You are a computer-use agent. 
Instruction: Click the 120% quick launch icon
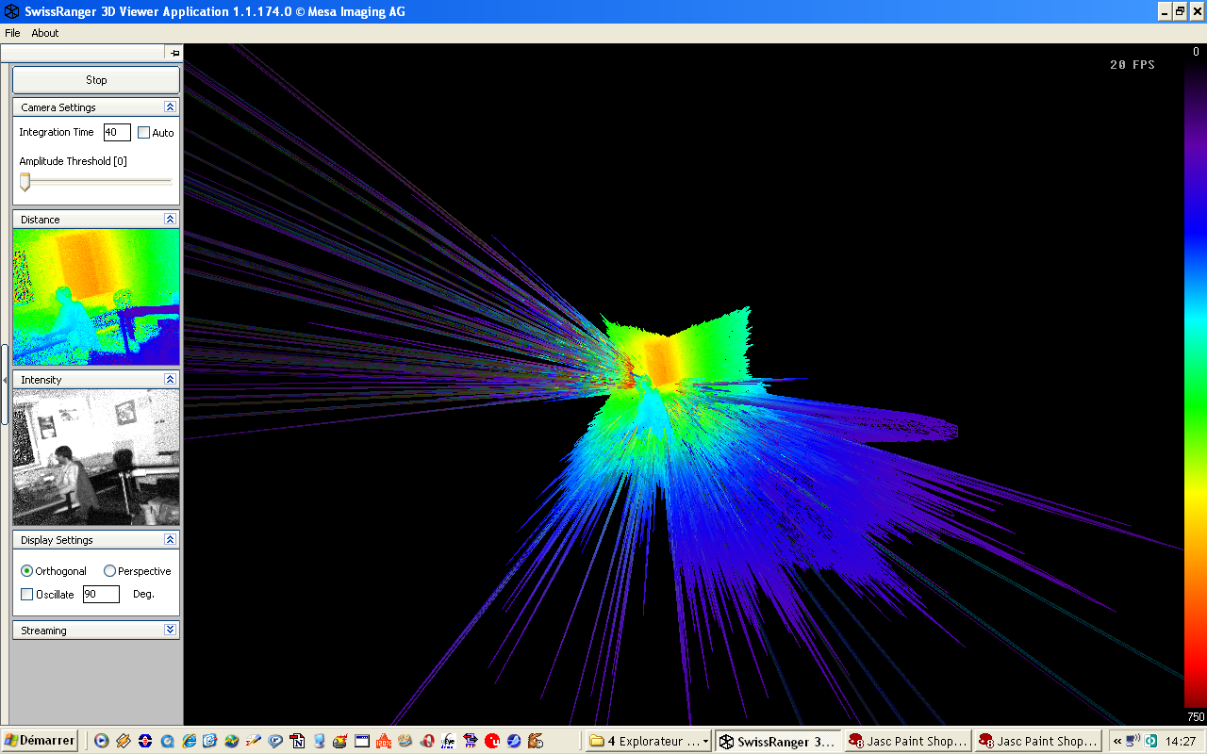coord(384,741)
